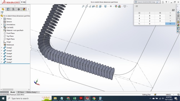Toggle calculator Keep on top icon

coord(137,6)
